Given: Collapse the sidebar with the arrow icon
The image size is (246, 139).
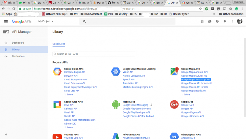Looking at the screenshot, I should (6, 134).
